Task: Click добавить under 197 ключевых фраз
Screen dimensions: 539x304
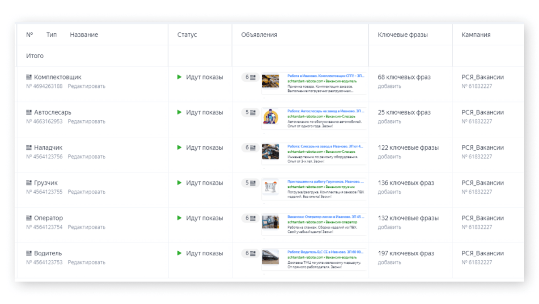Action: (389, 262)
